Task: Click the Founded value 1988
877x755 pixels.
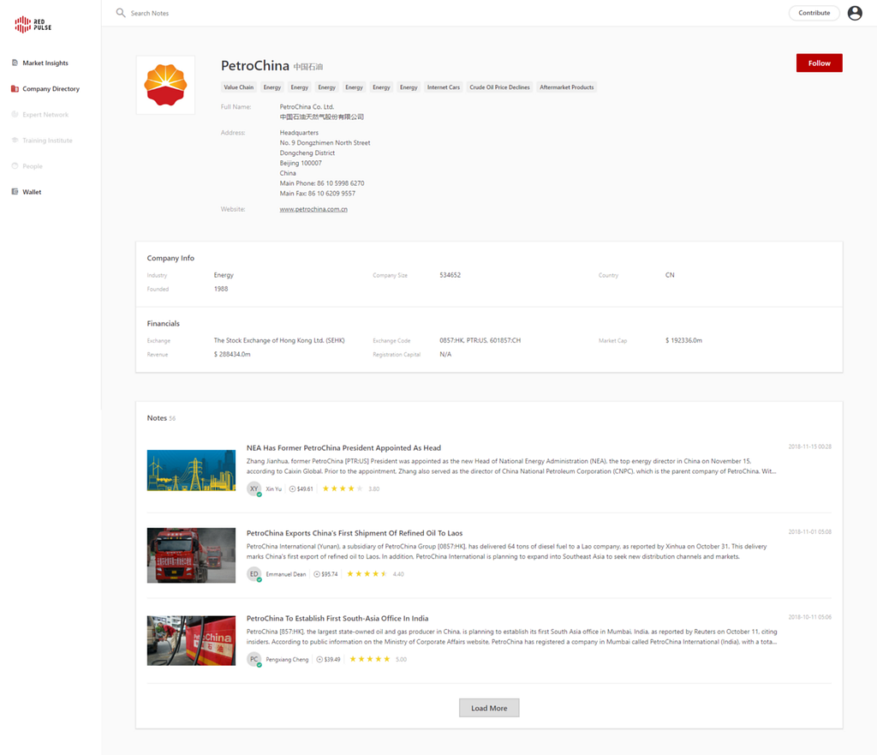Action: point(221,289)
